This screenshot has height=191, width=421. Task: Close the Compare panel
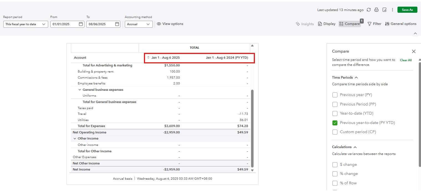(x=414, y=51)
